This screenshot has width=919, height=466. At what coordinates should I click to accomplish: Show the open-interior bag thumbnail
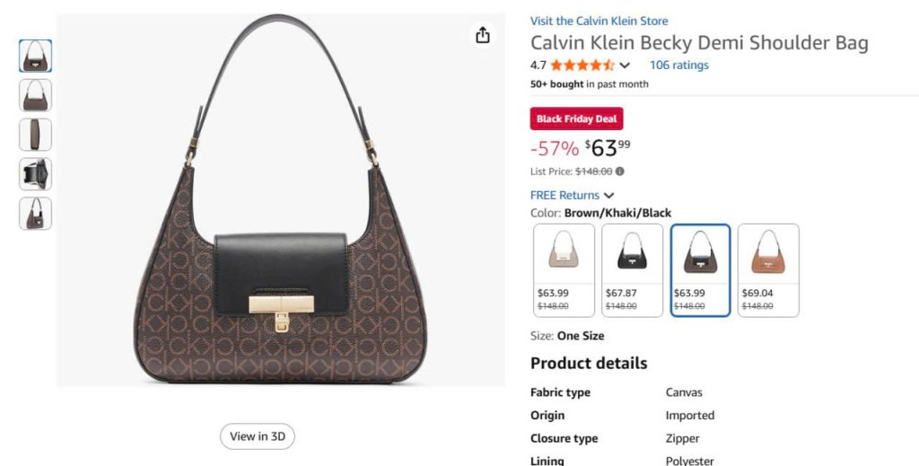coord(36,174)
